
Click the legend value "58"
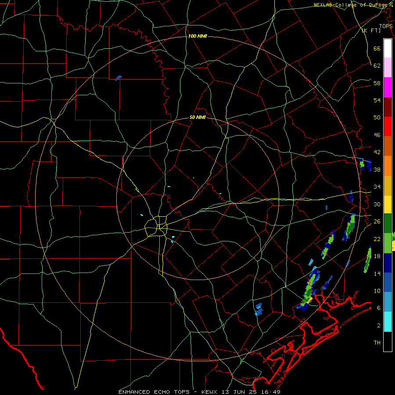[x=377, y=83]
